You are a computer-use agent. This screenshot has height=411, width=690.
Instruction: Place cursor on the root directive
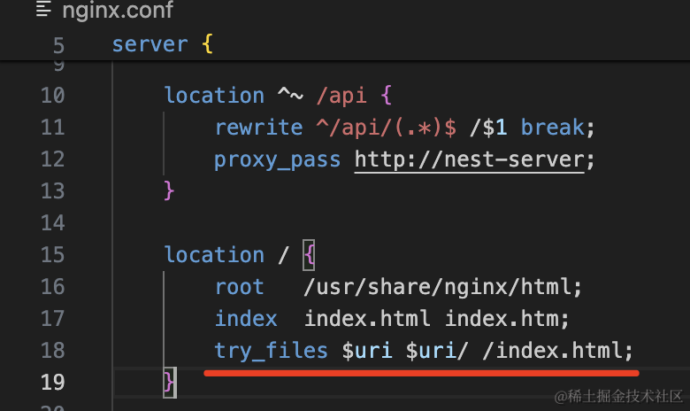(x=239, y=287)
